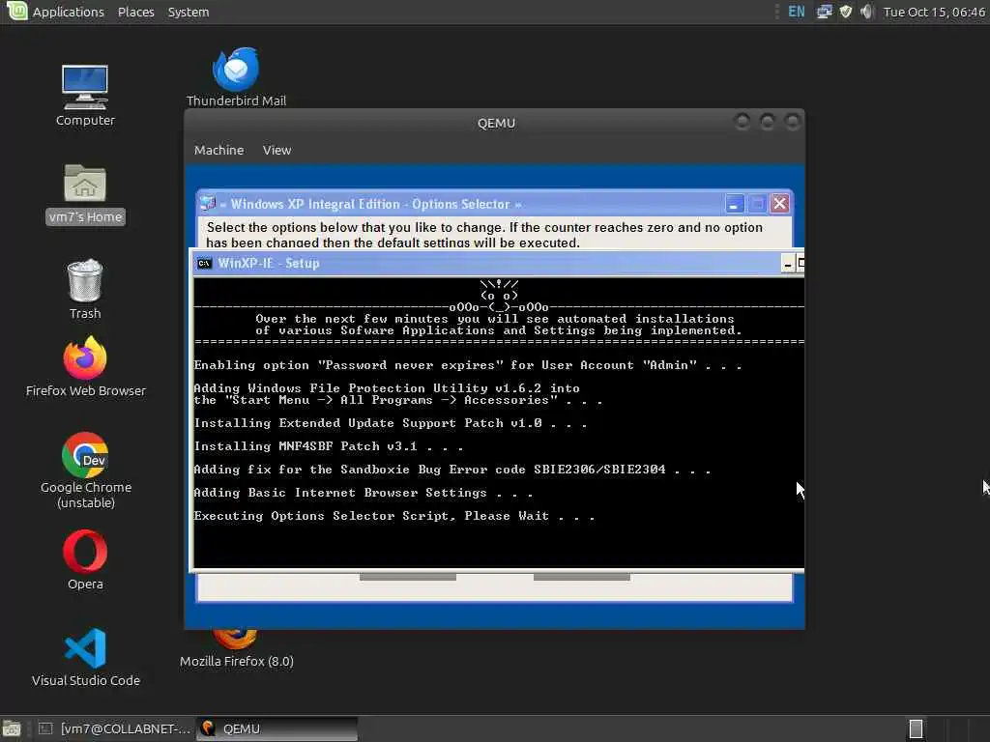Click the security shield tray icon
This screenshot has width=990, height=742.
point(845,12)
